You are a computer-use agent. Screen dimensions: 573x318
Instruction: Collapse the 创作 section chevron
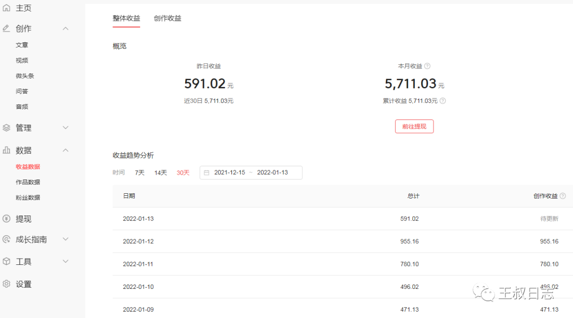[65, 29]
